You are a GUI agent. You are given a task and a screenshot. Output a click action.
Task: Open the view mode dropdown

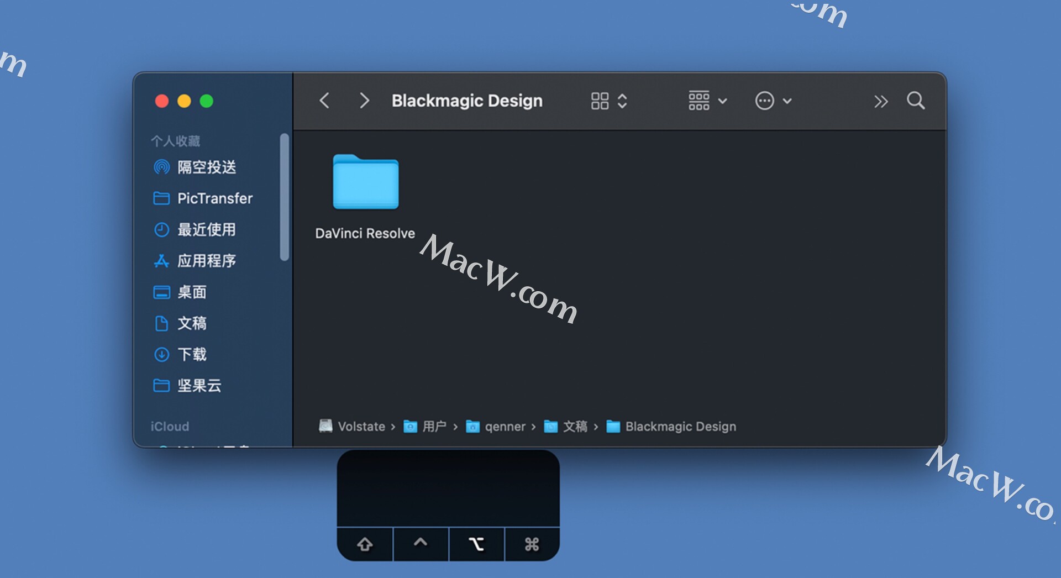click(608, 101)
